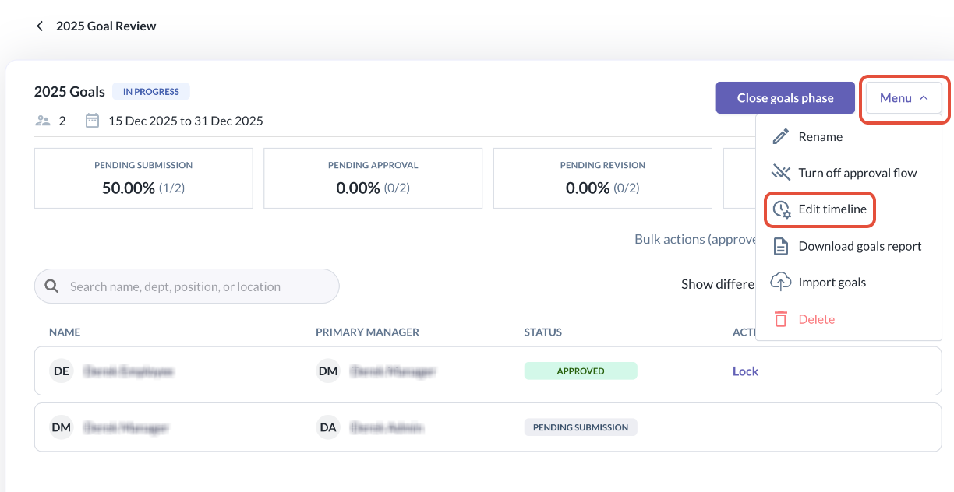Image resolution: width=954 pixels, height=492 pixels.
Task: Select Edit timeline menu entry
Action: coord(849,209)
